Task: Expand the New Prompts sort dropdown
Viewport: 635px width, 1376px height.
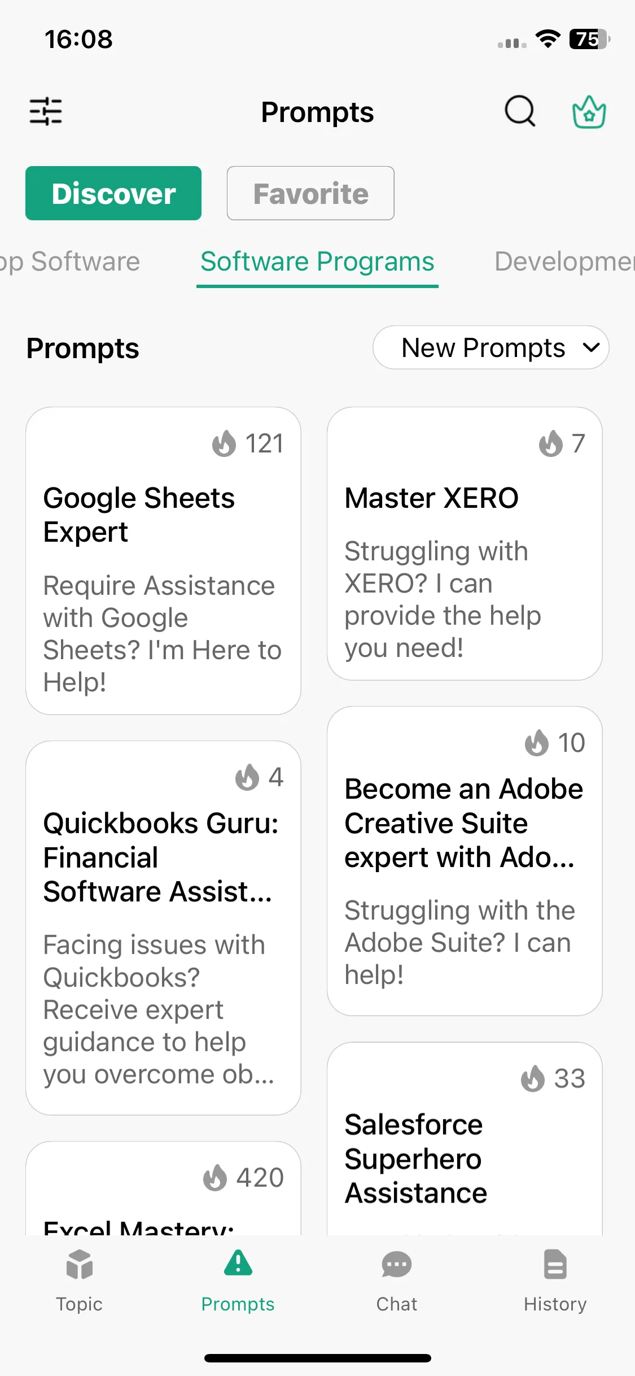Action: click(491, 347)
